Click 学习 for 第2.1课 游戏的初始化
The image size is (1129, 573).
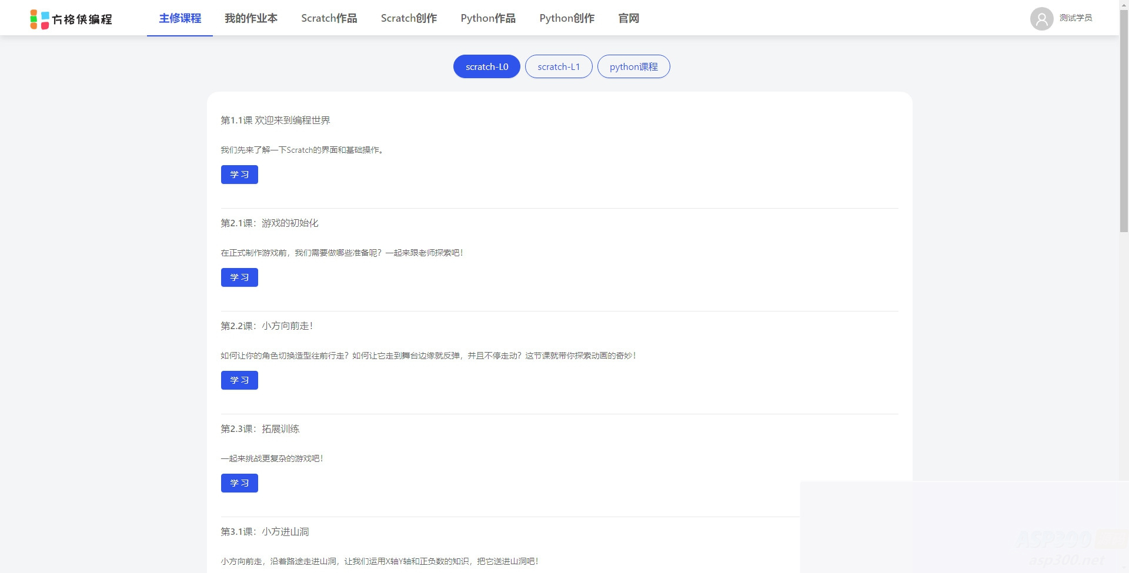239,277
